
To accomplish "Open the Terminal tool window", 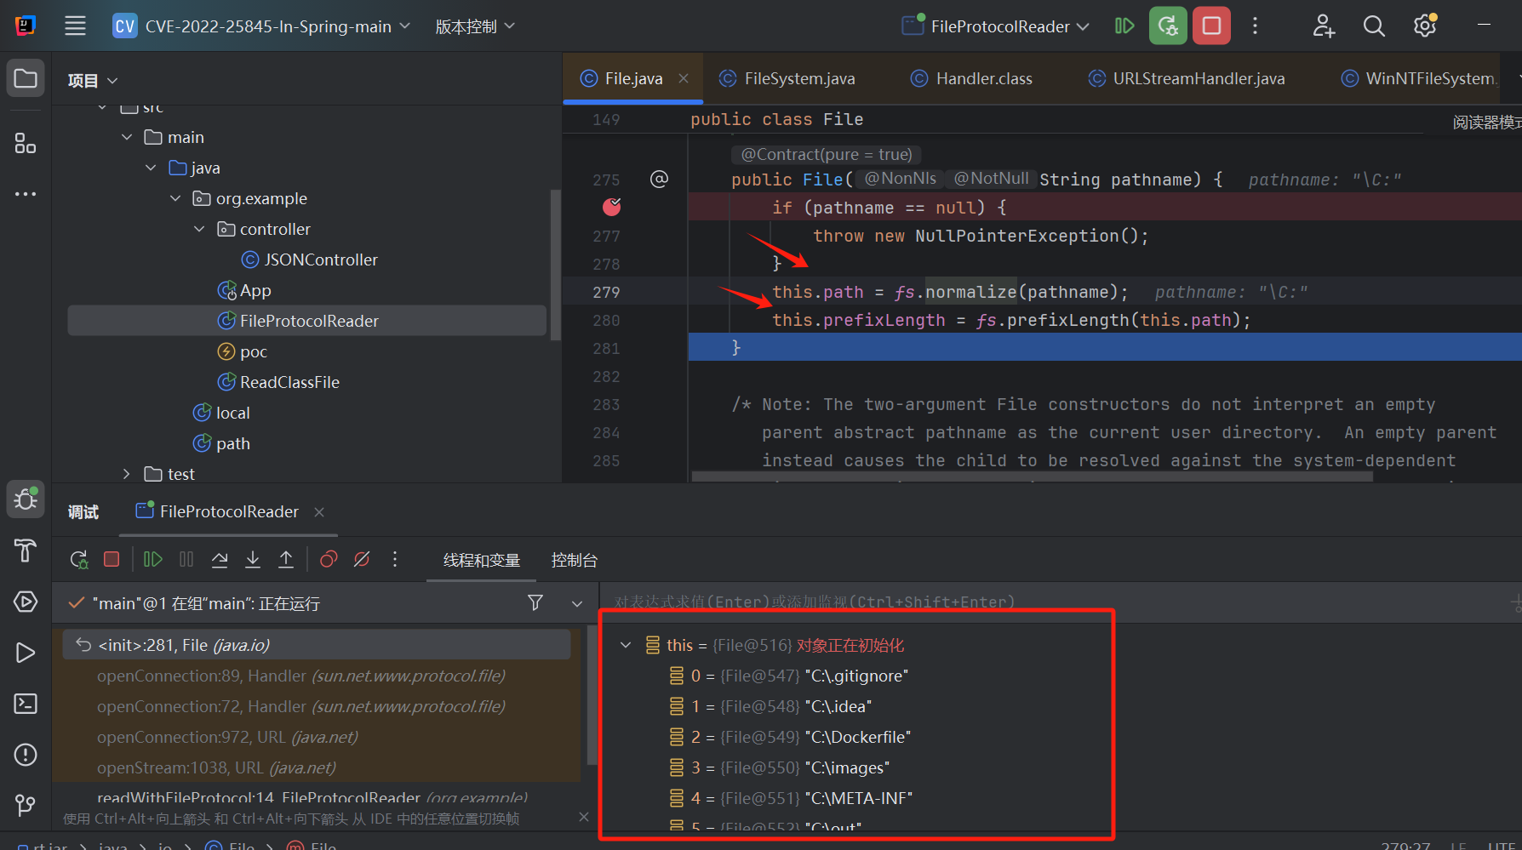I will coord(26,704).
